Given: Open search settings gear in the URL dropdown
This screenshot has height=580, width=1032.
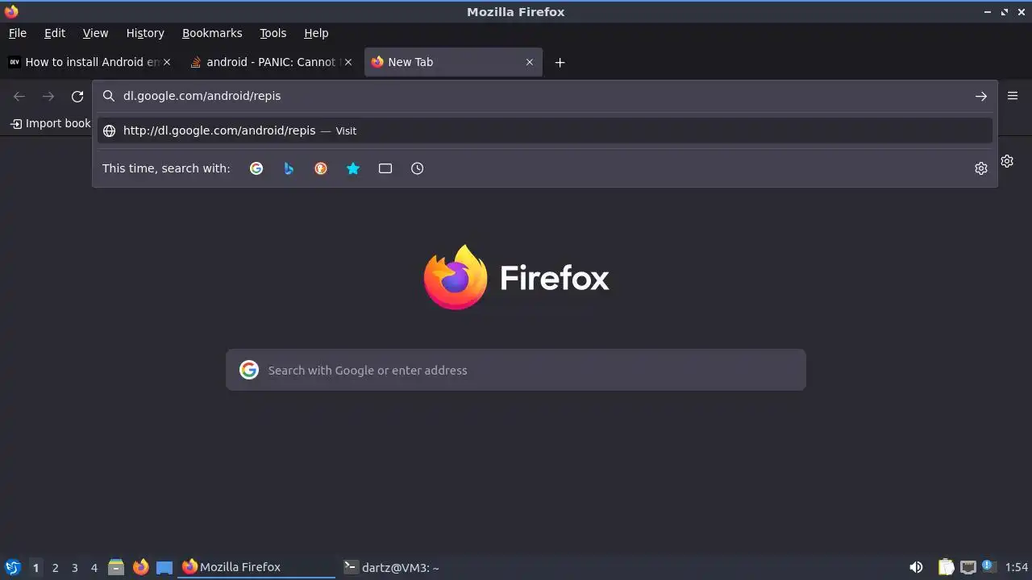Looking at the screenshot, I should tap(980, 168).
